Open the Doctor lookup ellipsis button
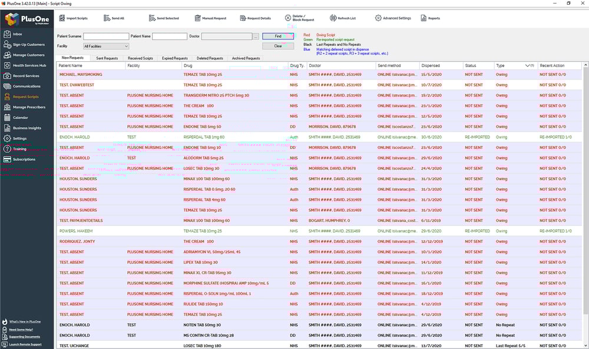The height and width of the screenshot is (349, 589). tap(256, 36)
